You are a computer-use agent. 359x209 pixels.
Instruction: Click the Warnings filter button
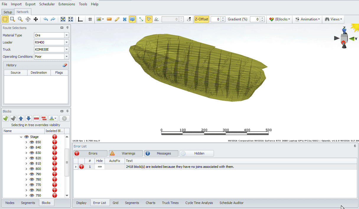[125, 153]
